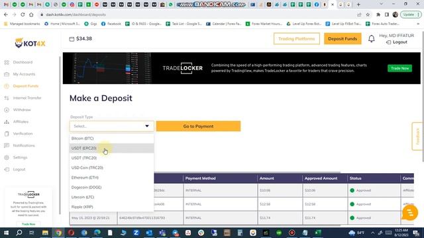This screenshot has width=424, height=238.
Task: Click the Internal Transfer sidebar icon
Action: [7, 98]
